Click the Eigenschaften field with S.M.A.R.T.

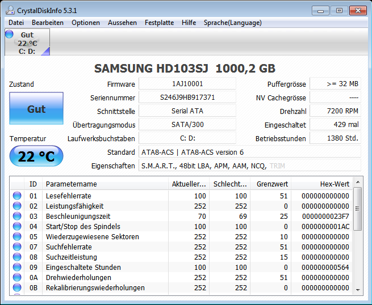coord(250,166)
